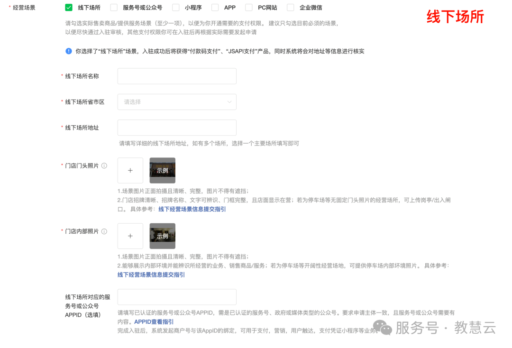Click the chevron on the 请选择 selector
The height and width of the screenshot is (348, 512).
(x=230, y=101)
